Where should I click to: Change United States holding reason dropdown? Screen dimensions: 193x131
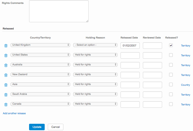[x=95, y=55]
